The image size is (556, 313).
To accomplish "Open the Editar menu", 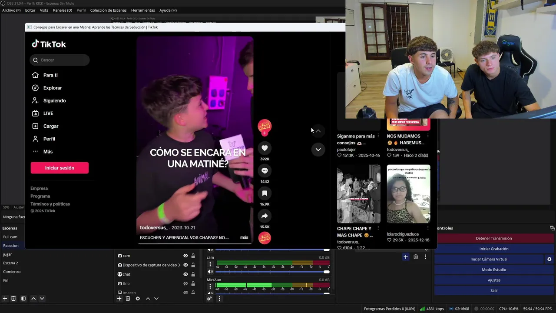I will 30,10.
